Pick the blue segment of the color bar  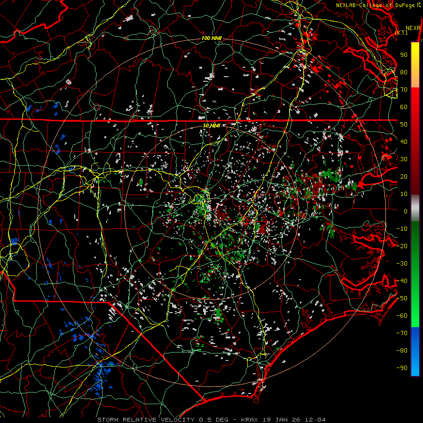pos(415,351)
